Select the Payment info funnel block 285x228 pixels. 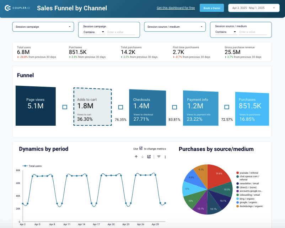(x=201, y=108)
